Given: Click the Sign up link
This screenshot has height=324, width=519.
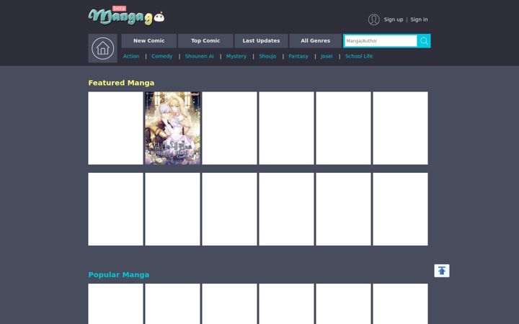Looking at the screenshot, I should tap(394, 19).
